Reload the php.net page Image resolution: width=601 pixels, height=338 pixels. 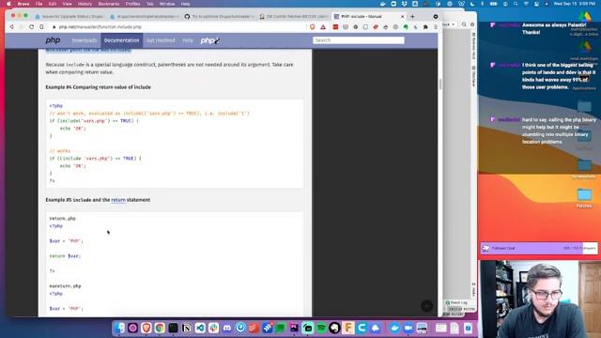tap(31, 27)
